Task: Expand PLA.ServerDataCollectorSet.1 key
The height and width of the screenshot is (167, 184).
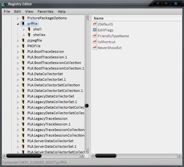Action: 18,147
